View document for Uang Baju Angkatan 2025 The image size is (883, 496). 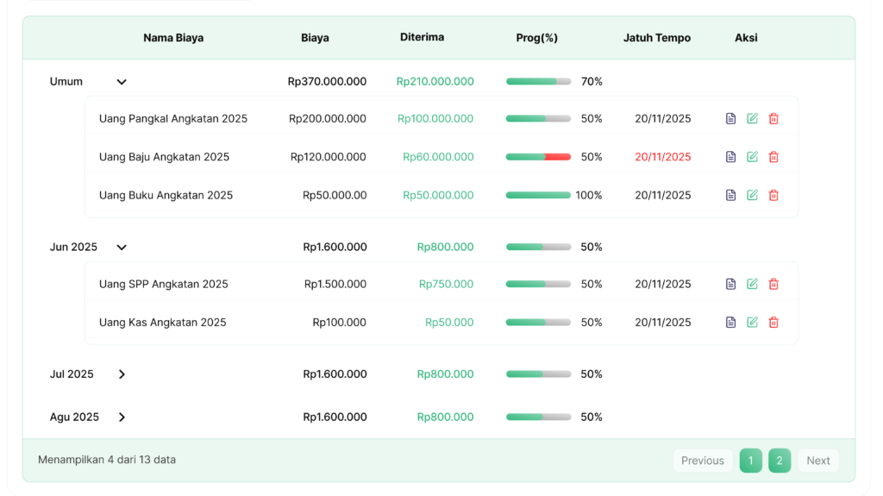coord(730,157)
